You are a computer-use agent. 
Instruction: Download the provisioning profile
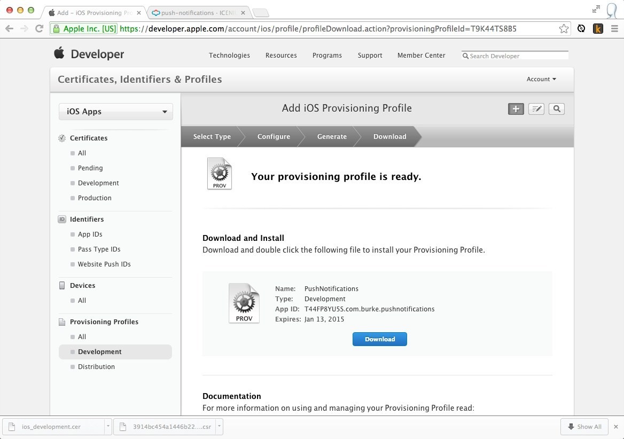click(379, 339)
